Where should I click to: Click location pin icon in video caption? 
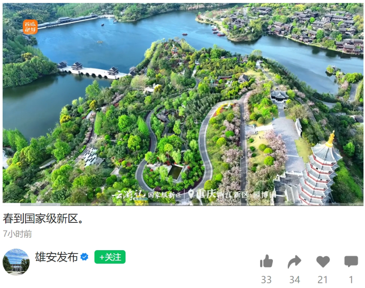point(191,194)
